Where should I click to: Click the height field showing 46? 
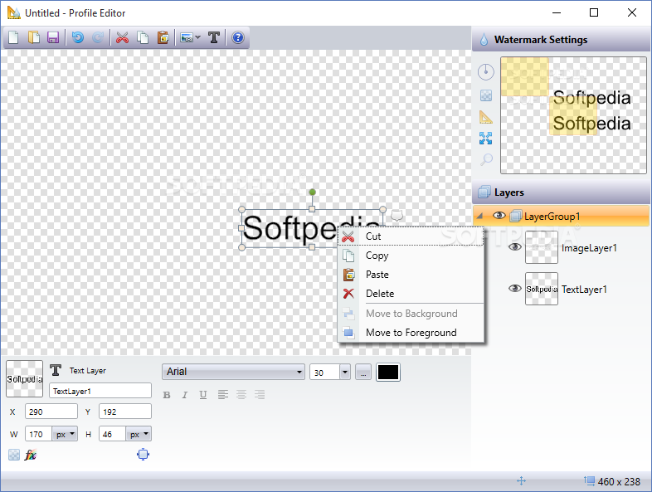[112, 434]
